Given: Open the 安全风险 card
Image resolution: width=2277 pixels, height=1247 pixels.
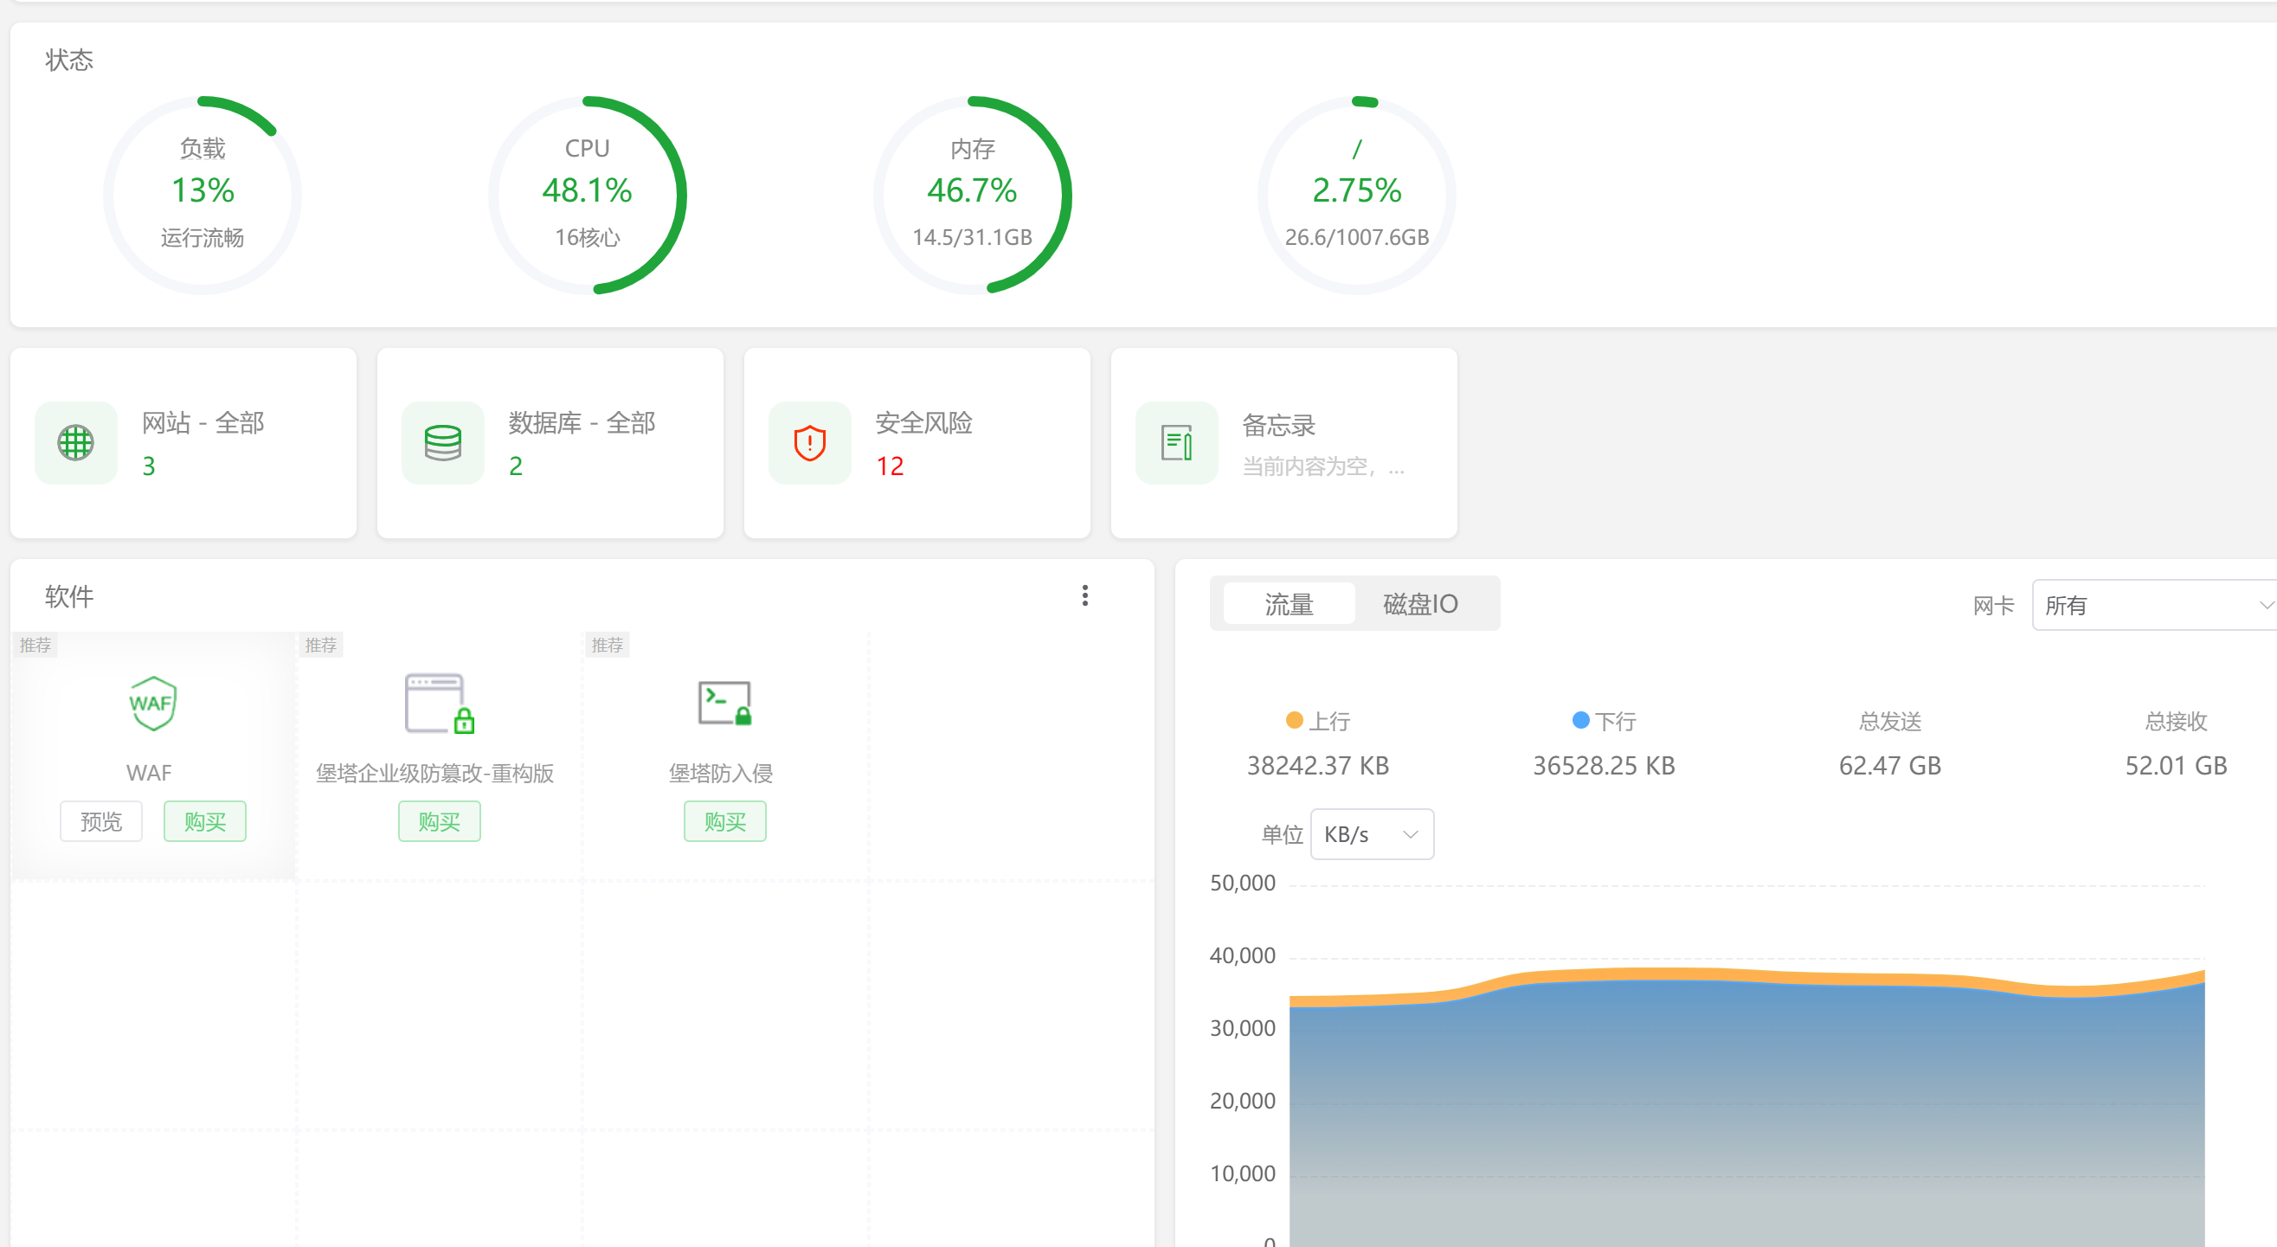Looking at the screenshot, I should pos(917,443).
